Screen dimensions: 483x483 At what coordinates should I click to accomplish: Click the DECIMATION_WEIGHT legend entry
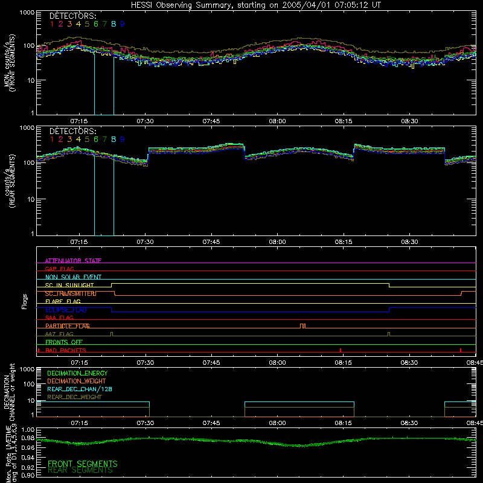(x=77, y=382)
